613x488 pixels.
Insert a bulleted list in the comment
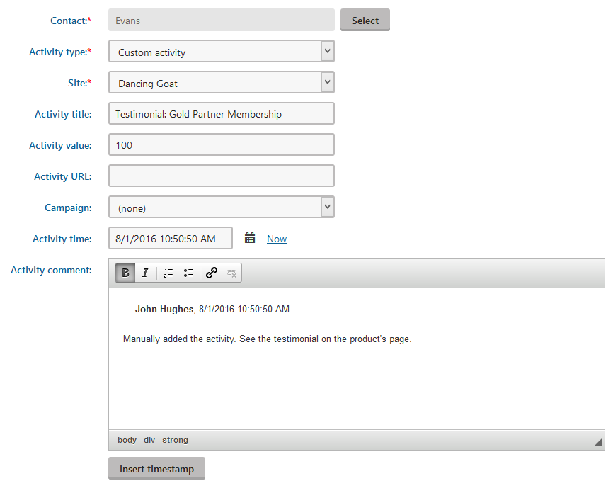189,273
